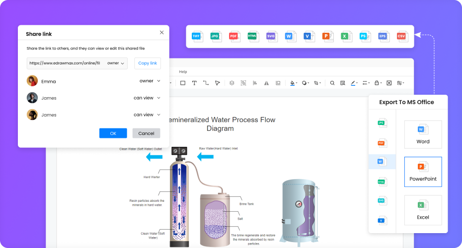Click the padlock Lock icon in toolbar

click(x=377, y=83)
